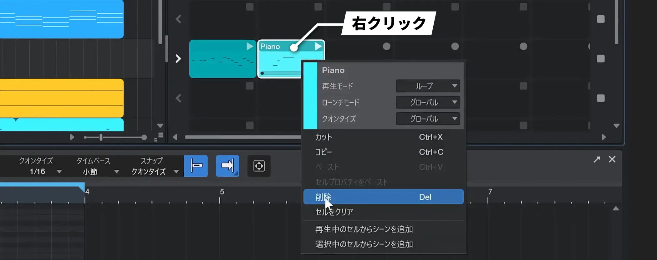
Task: Click セルをクリア menu entry
Action: pos(334,212)
